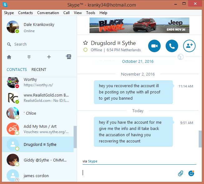Click Giddy's avatar picture
This screenshot has width=204, height=184.
(x=13, y=160)
